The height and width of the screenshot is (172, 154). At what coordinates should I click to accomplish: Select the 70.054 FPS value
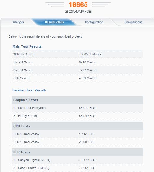click(x=87, y=168)
